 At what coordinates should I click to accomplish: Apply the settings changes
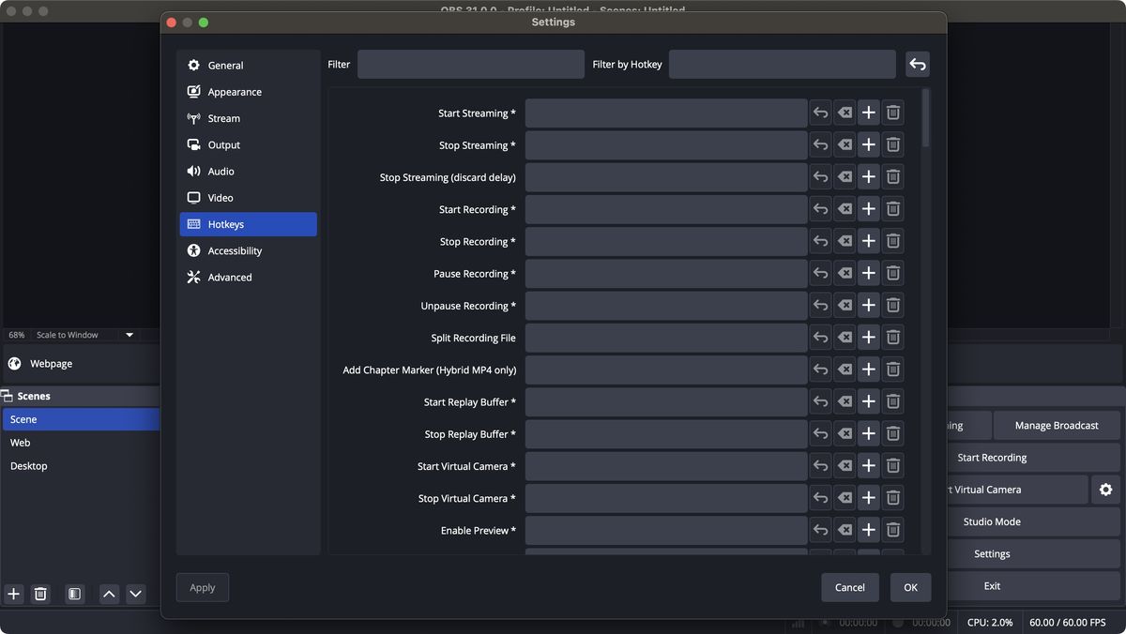(202, 587)
